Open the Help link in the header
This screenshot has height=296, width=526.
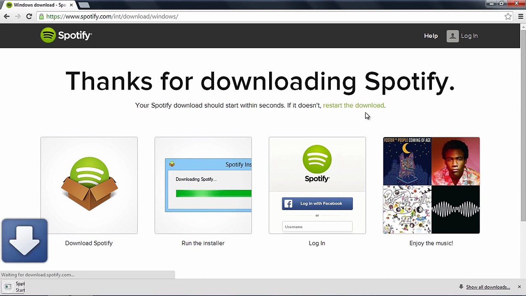point(431,36)
